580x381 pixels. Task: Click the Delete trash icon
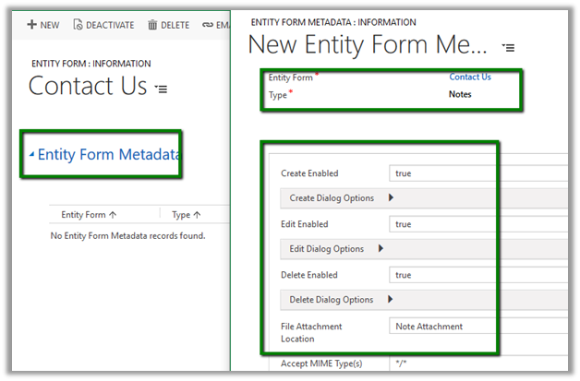152,25
